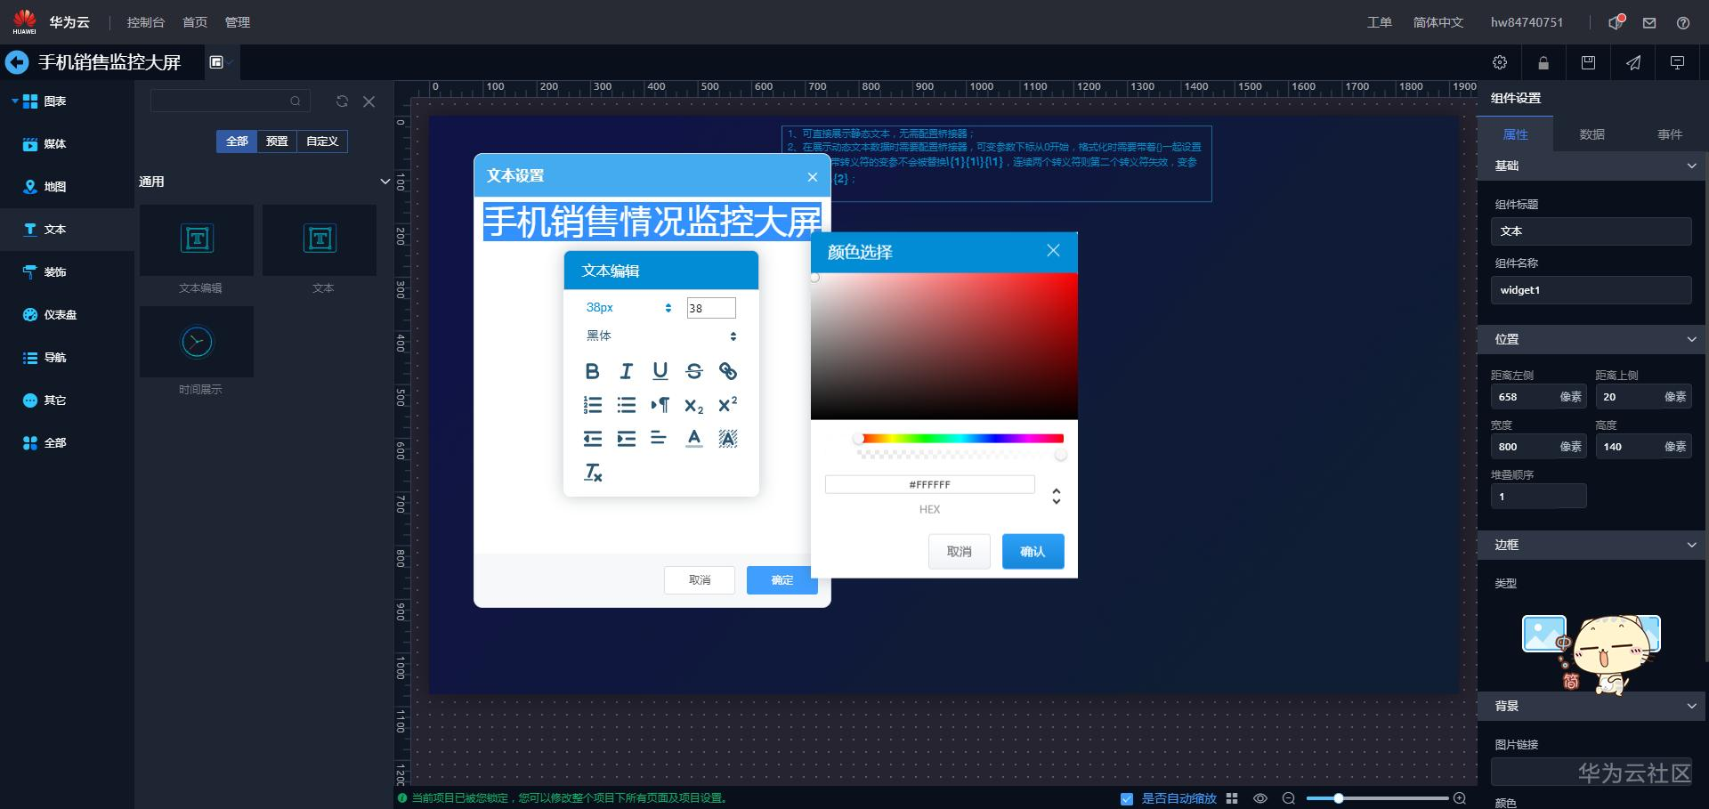Collapse the 背景 settings section
The width and height of the screenshot is (1709, 809).
(x=1691, y=706)
